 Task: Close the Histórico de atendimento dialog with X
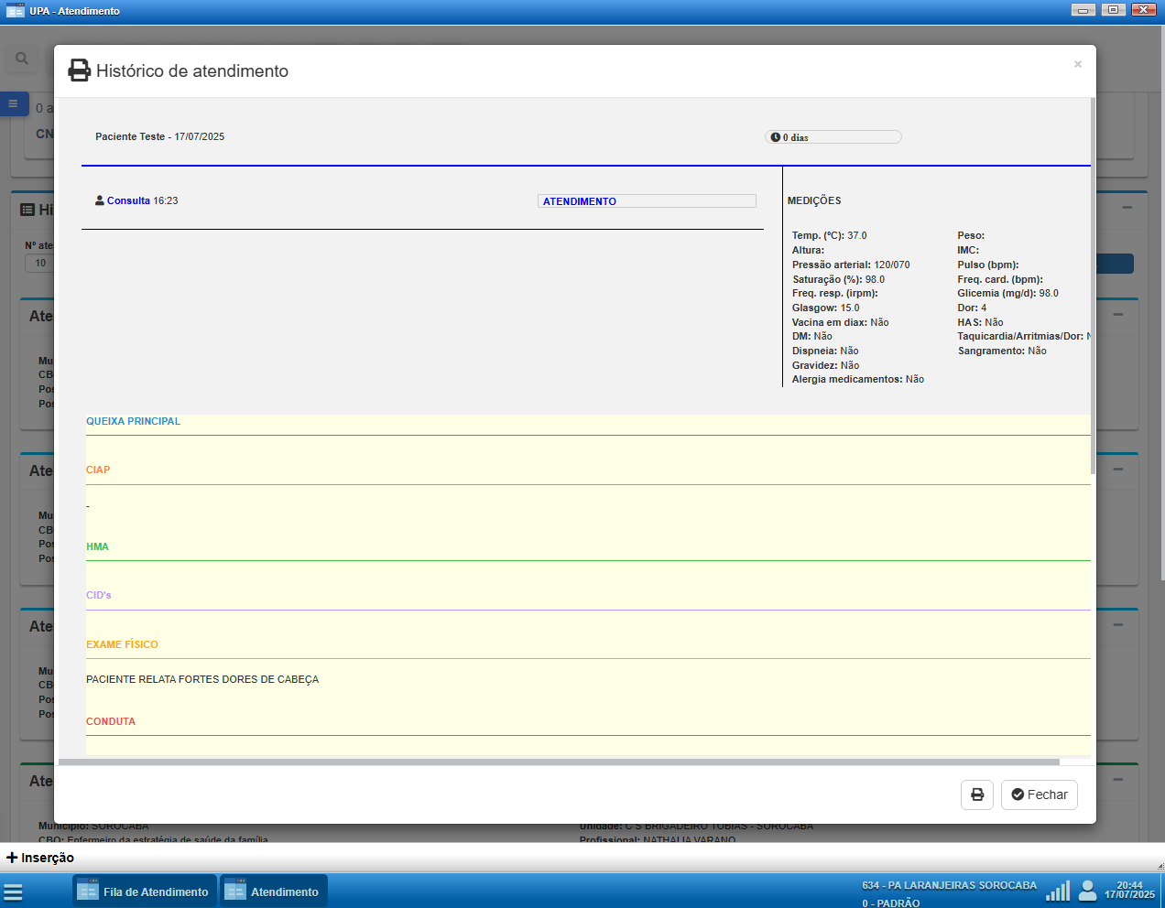tap(1077, 64)
